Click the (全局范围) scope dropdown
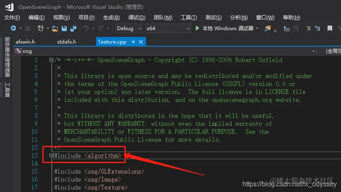Viewport: 341px width, 192px height. coord(330,51)
